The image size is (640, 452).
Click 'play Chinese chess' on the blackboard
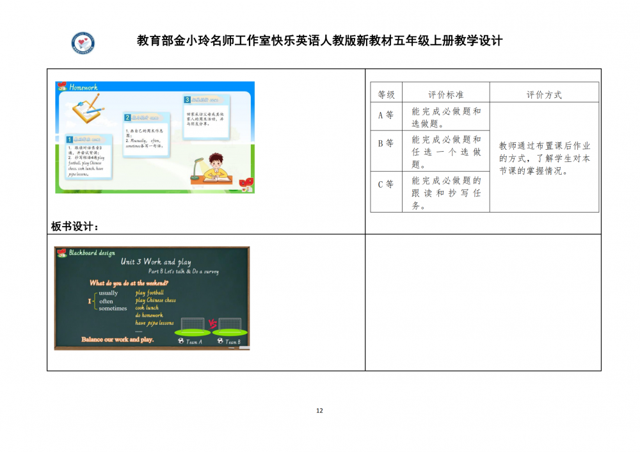pyautogui.click(x=156, y=300)
